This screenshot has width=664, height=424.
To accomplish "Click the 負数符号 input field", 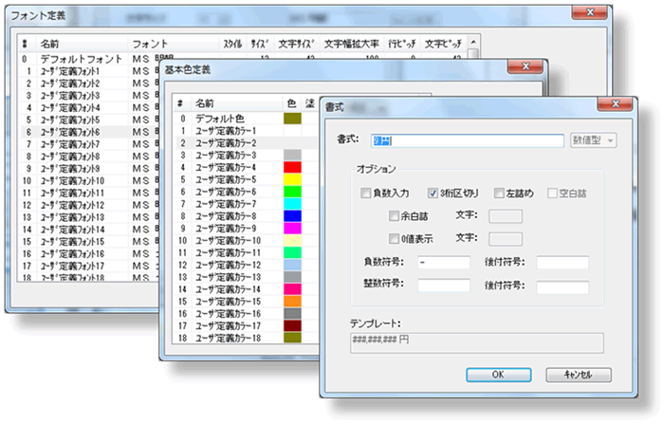I will 444,263.
